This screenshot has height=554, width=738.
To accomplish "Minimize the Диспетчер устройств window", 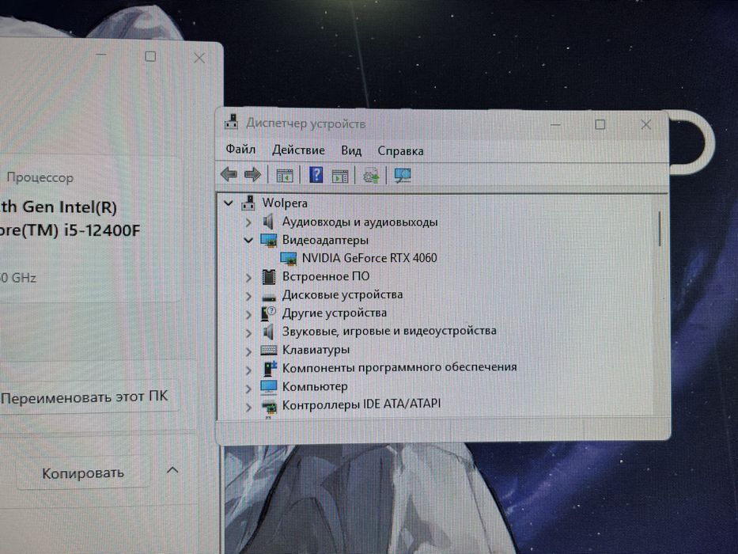I will pyautogui.click(x=555, y=124).
